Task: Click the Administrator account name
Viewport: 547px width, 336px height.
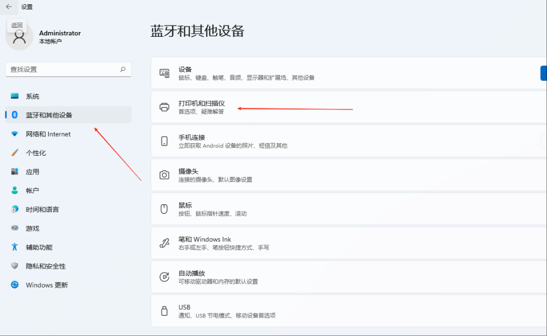Action: 60,33
